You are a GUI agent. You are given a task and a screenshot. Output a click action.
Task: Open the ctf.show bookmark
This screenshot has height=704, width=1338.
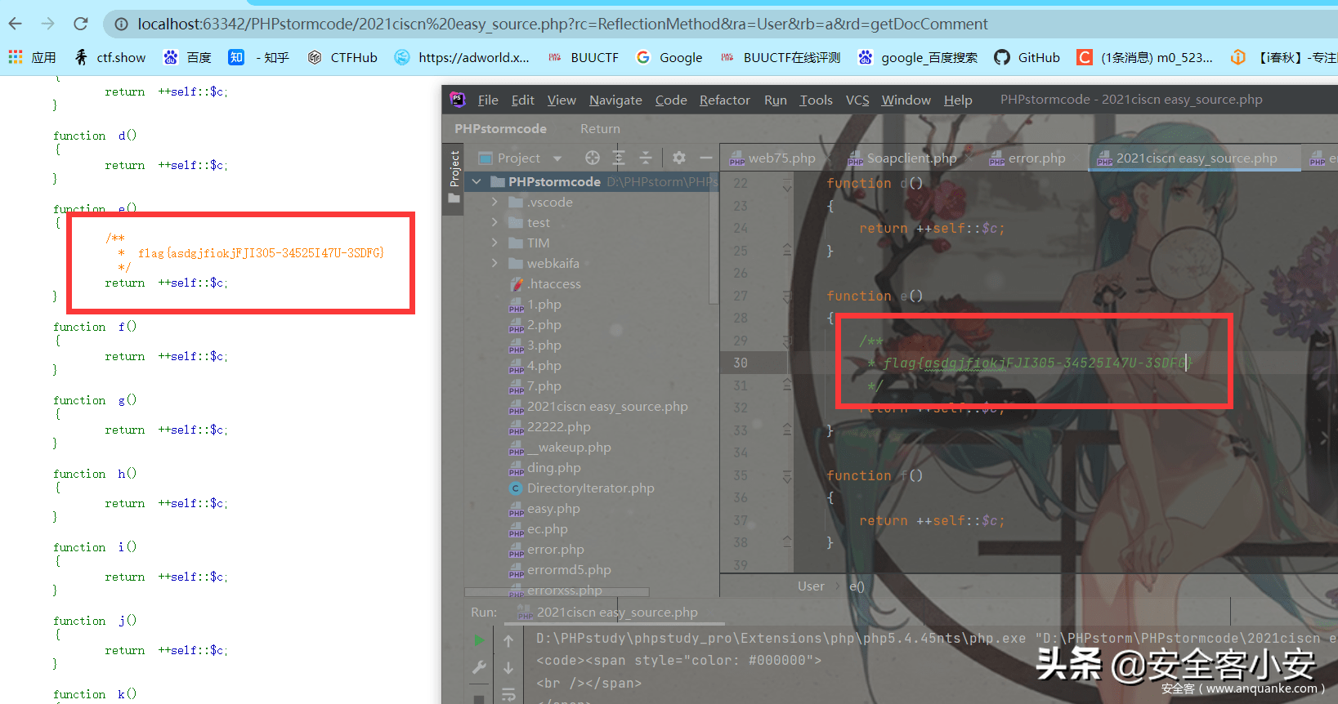point(110,57)
